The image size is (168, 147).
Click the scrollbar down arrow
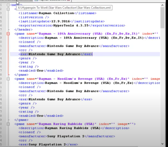click(x=162, y=144)
